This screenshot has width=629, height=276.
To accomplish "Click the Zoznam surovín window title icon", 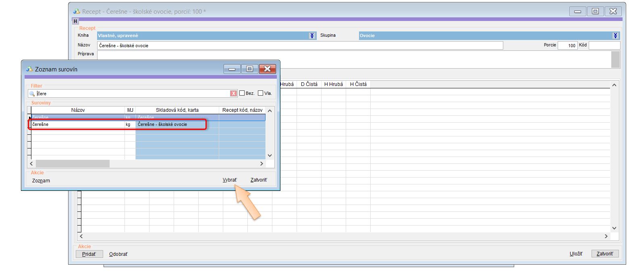I will [x=29, y=69].
